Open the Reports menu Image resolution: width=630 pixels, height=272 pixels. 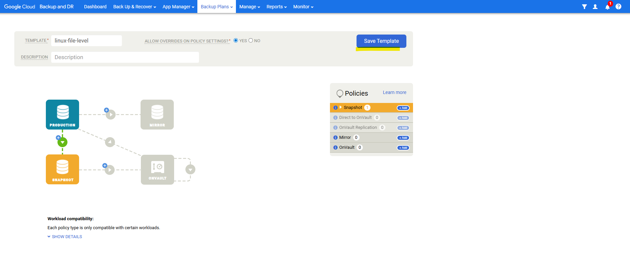pos(276,7)
